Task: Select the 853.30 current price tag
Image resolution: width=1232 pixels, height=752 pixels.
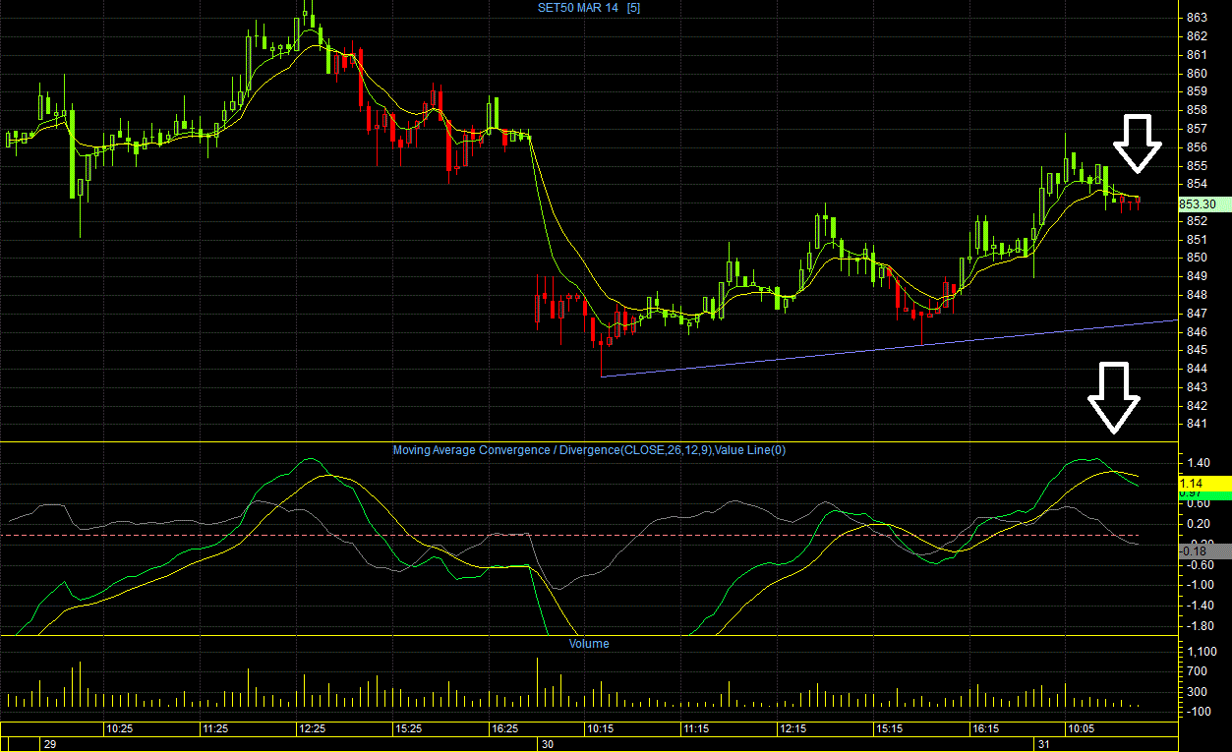Action: click(x=1203, y=203)
